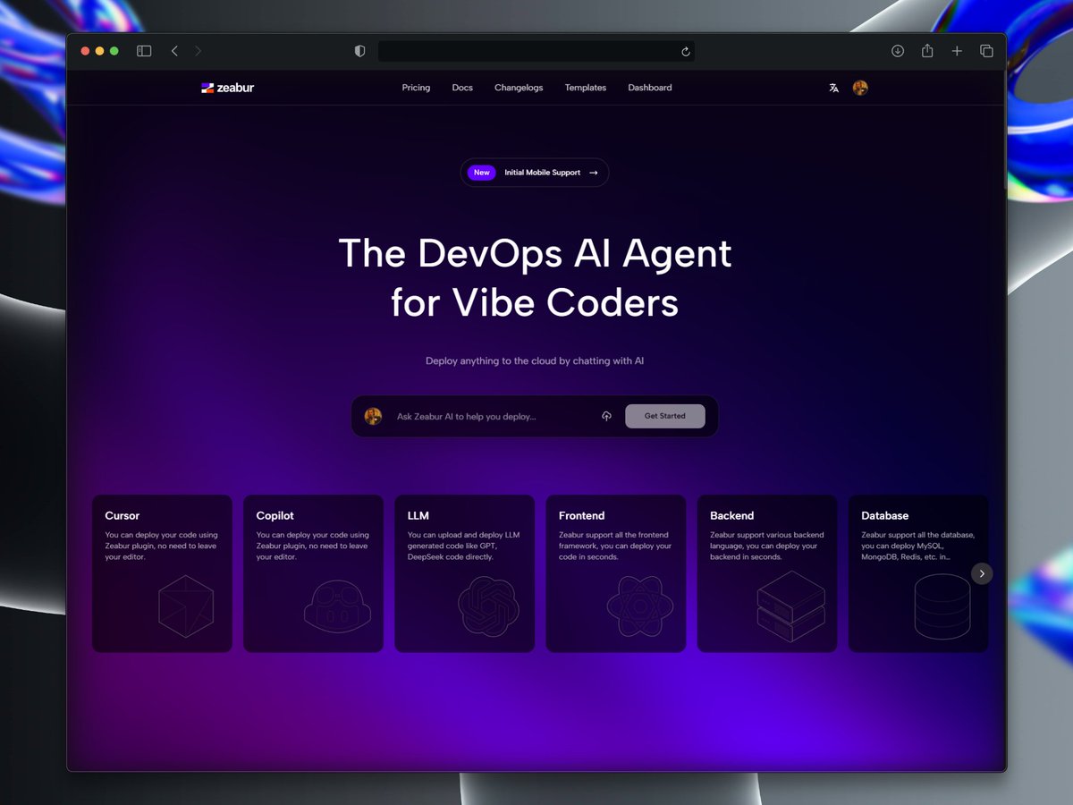The height and width of the screenshot is (805, 1073).
Task: Open the Safari downloads icon
Action: coord(898,51)
